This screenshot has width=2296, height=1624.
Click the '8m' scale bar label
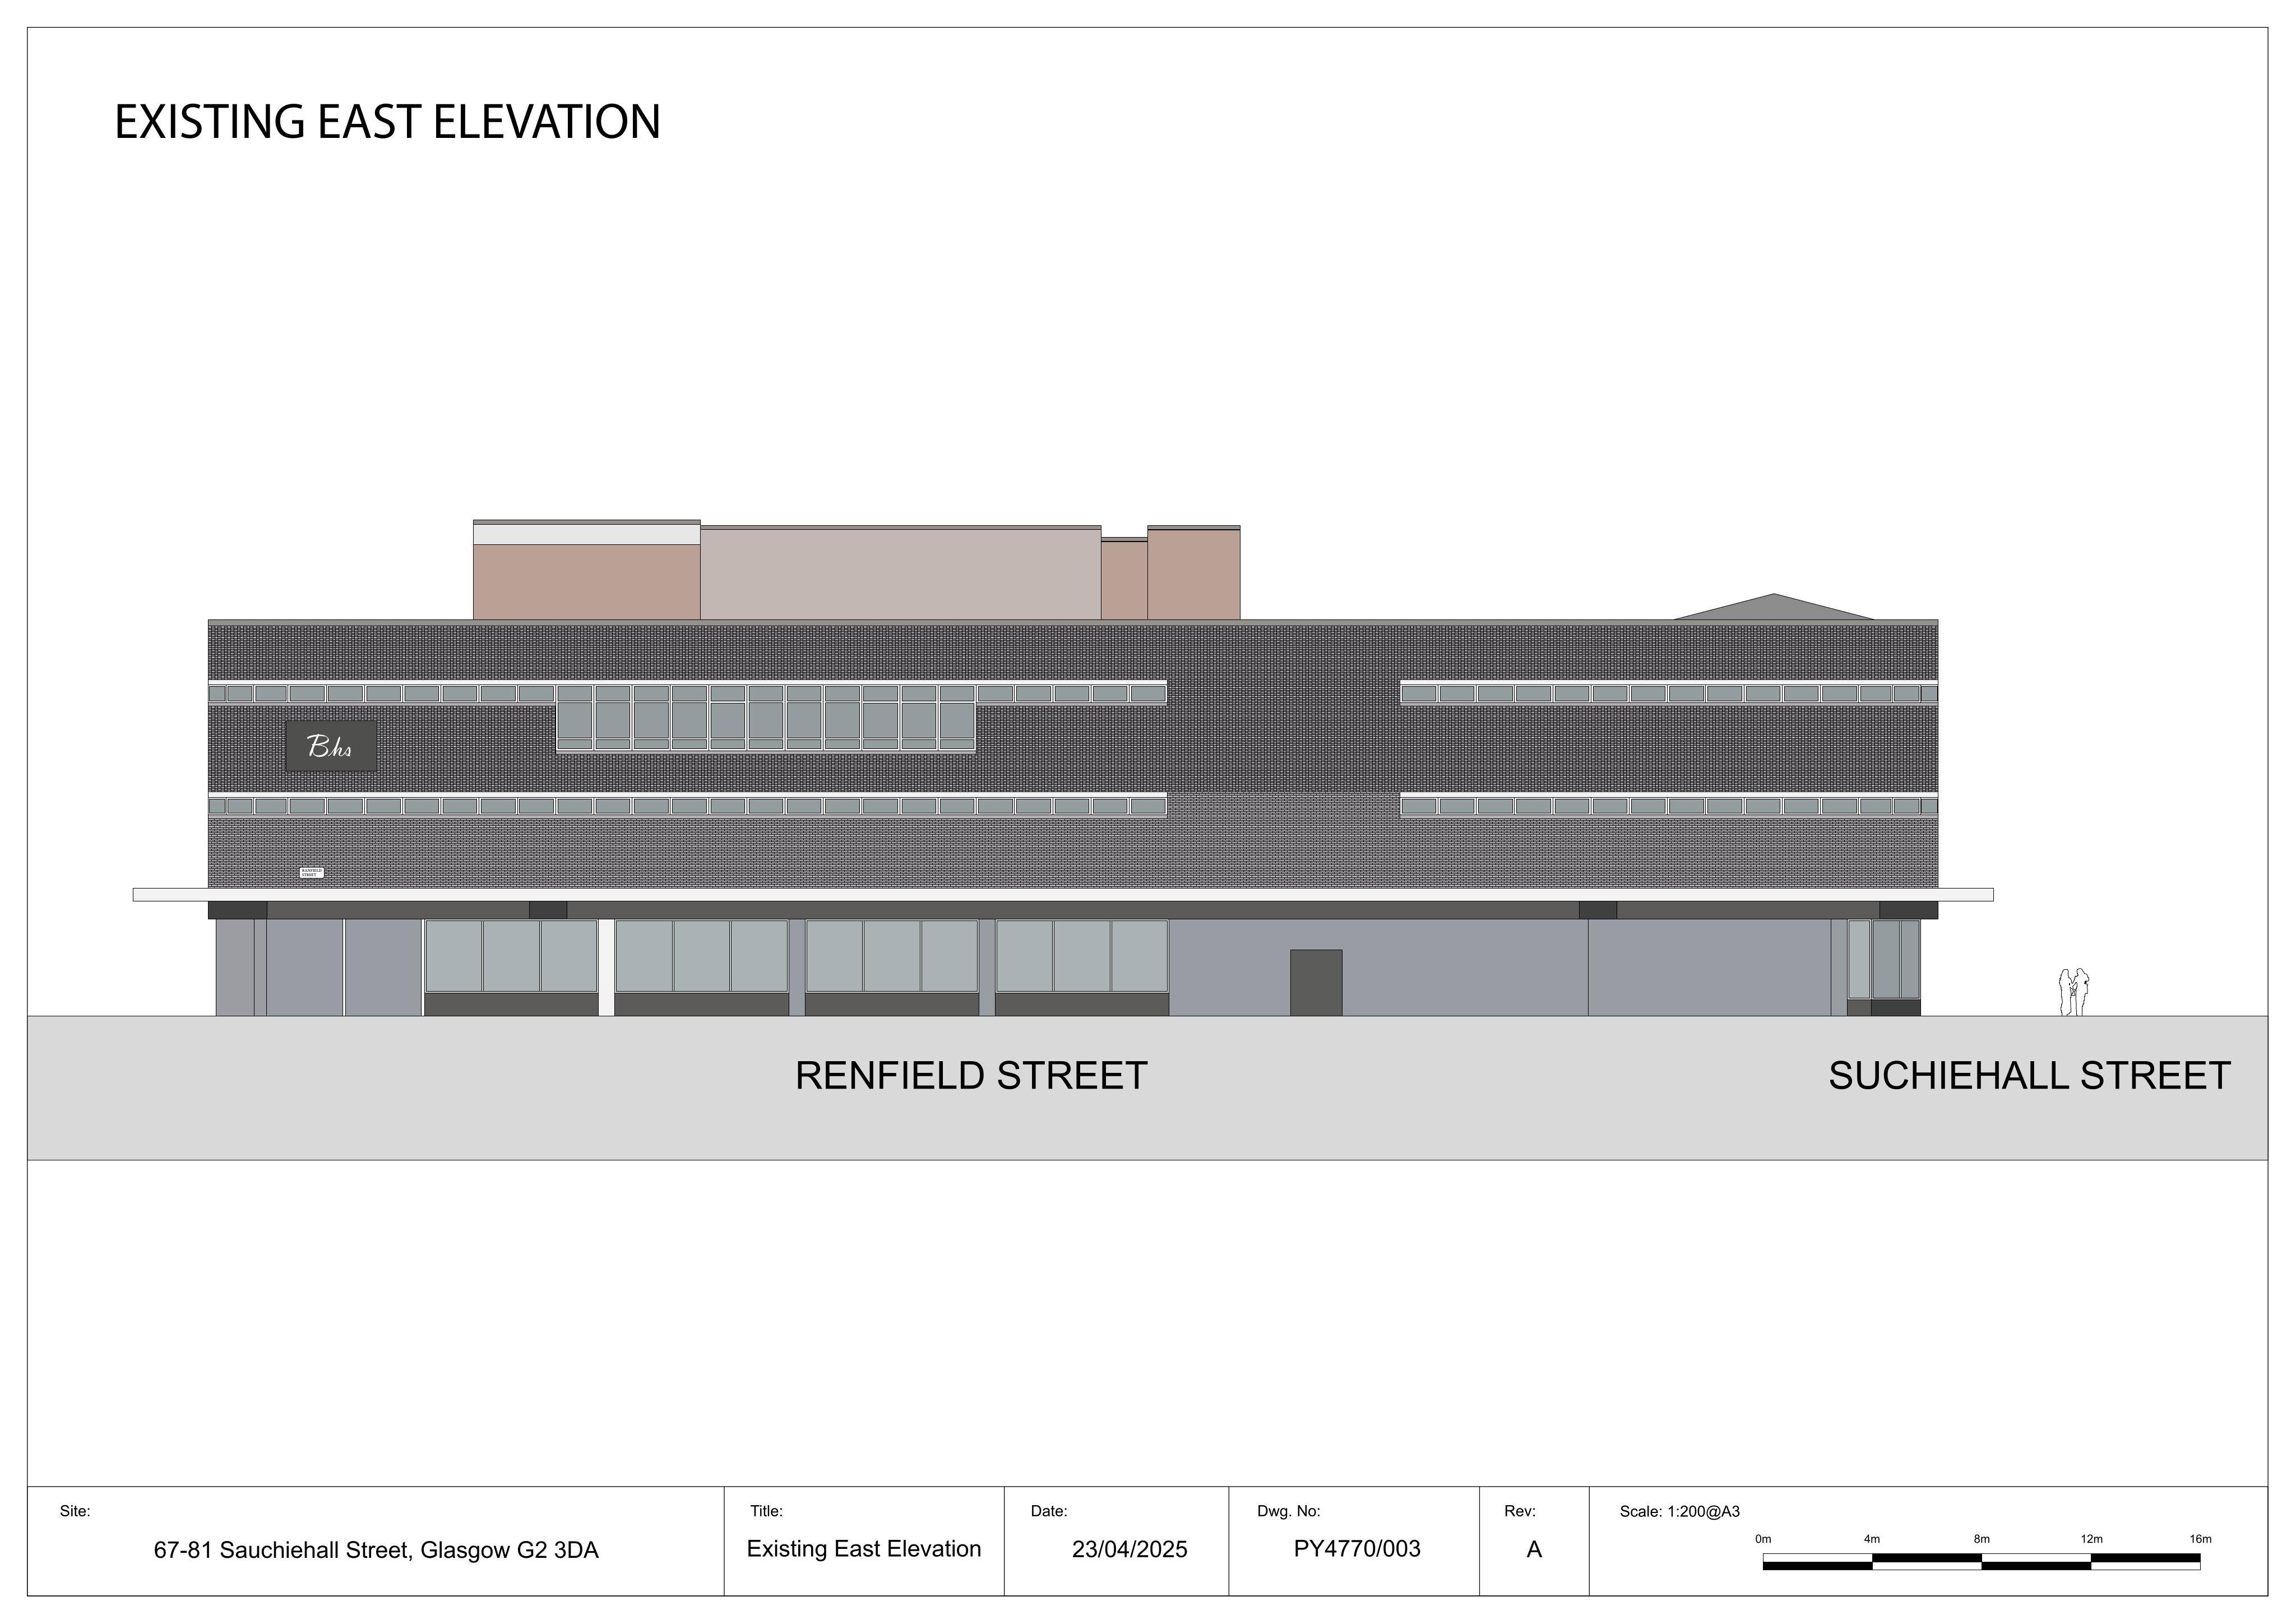1982,1539
